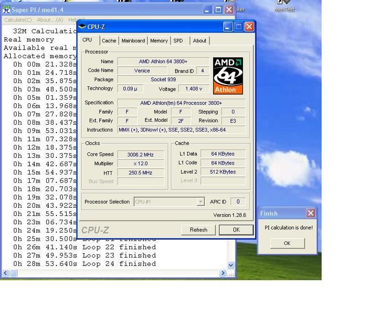372x330 pixels.
Task: Close the Finish dialog
Action: coord(311,213)
